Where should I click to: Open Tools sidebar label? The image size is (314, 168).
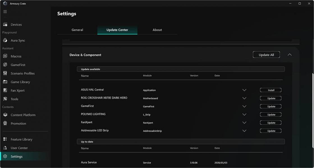pos(14,99)
